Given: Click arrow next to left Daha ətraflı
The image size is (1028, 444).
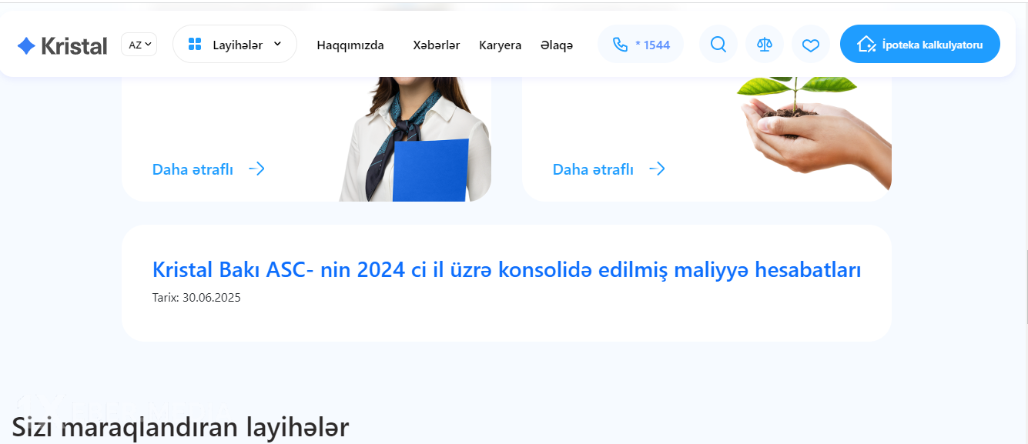Looking at the screenshot, I should click(256, 169).
